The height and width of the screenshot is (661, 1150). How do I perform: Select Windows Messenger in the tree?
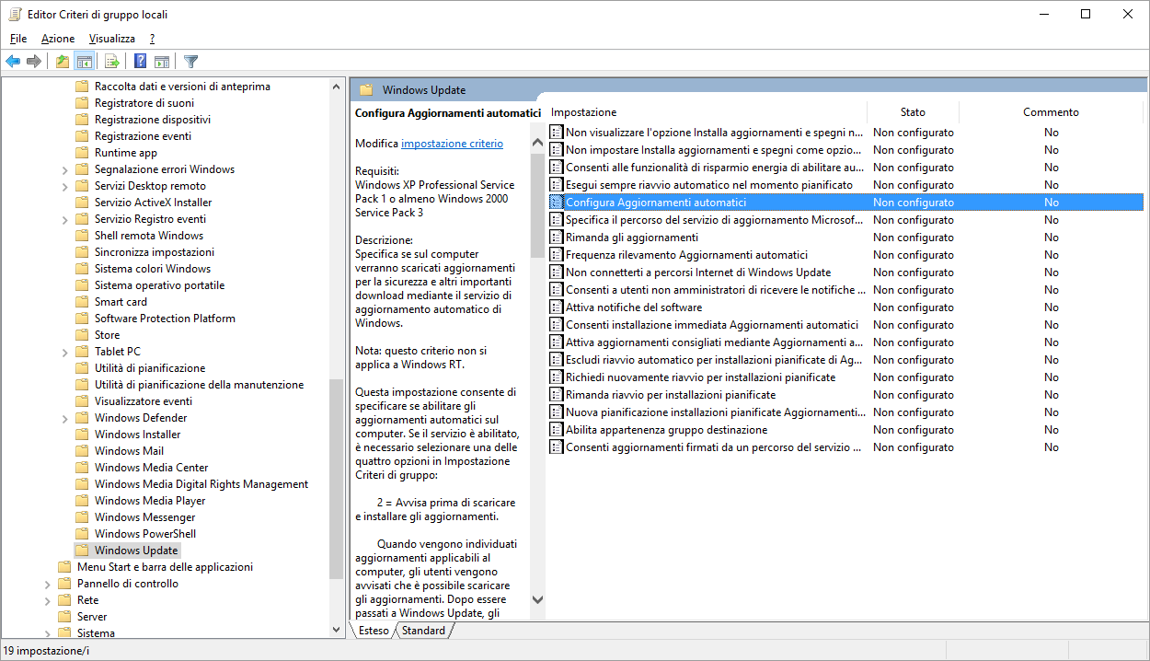(x=144, y=517)
